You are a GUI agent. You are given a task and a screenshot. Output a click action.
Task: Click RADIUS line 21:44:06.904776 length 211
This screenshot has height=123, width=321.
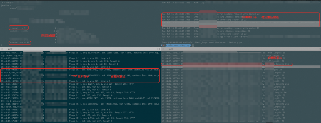pos(226,64)
